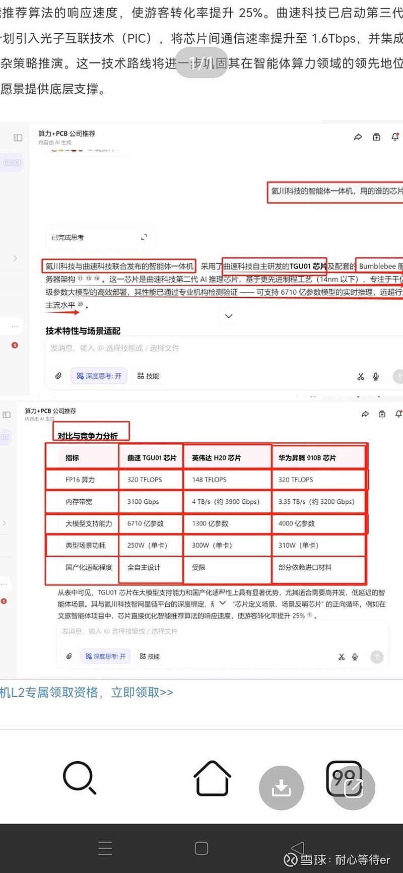Click the table header cell 指标
Viewport: 403px width, 873px height.
(72, 458)
